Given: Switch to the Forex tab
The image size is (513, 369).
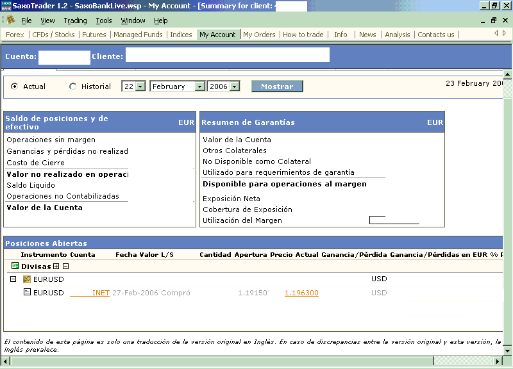Looking at the screenshot, I should (x=15, y=35).
